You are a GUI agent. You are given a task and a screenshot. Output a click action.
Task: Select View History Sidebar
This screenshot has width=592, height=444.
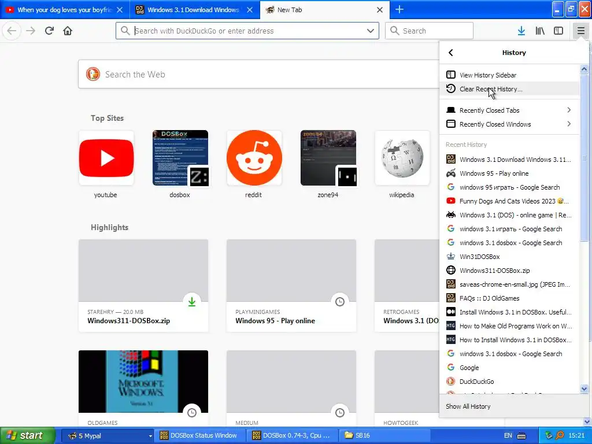509,75
